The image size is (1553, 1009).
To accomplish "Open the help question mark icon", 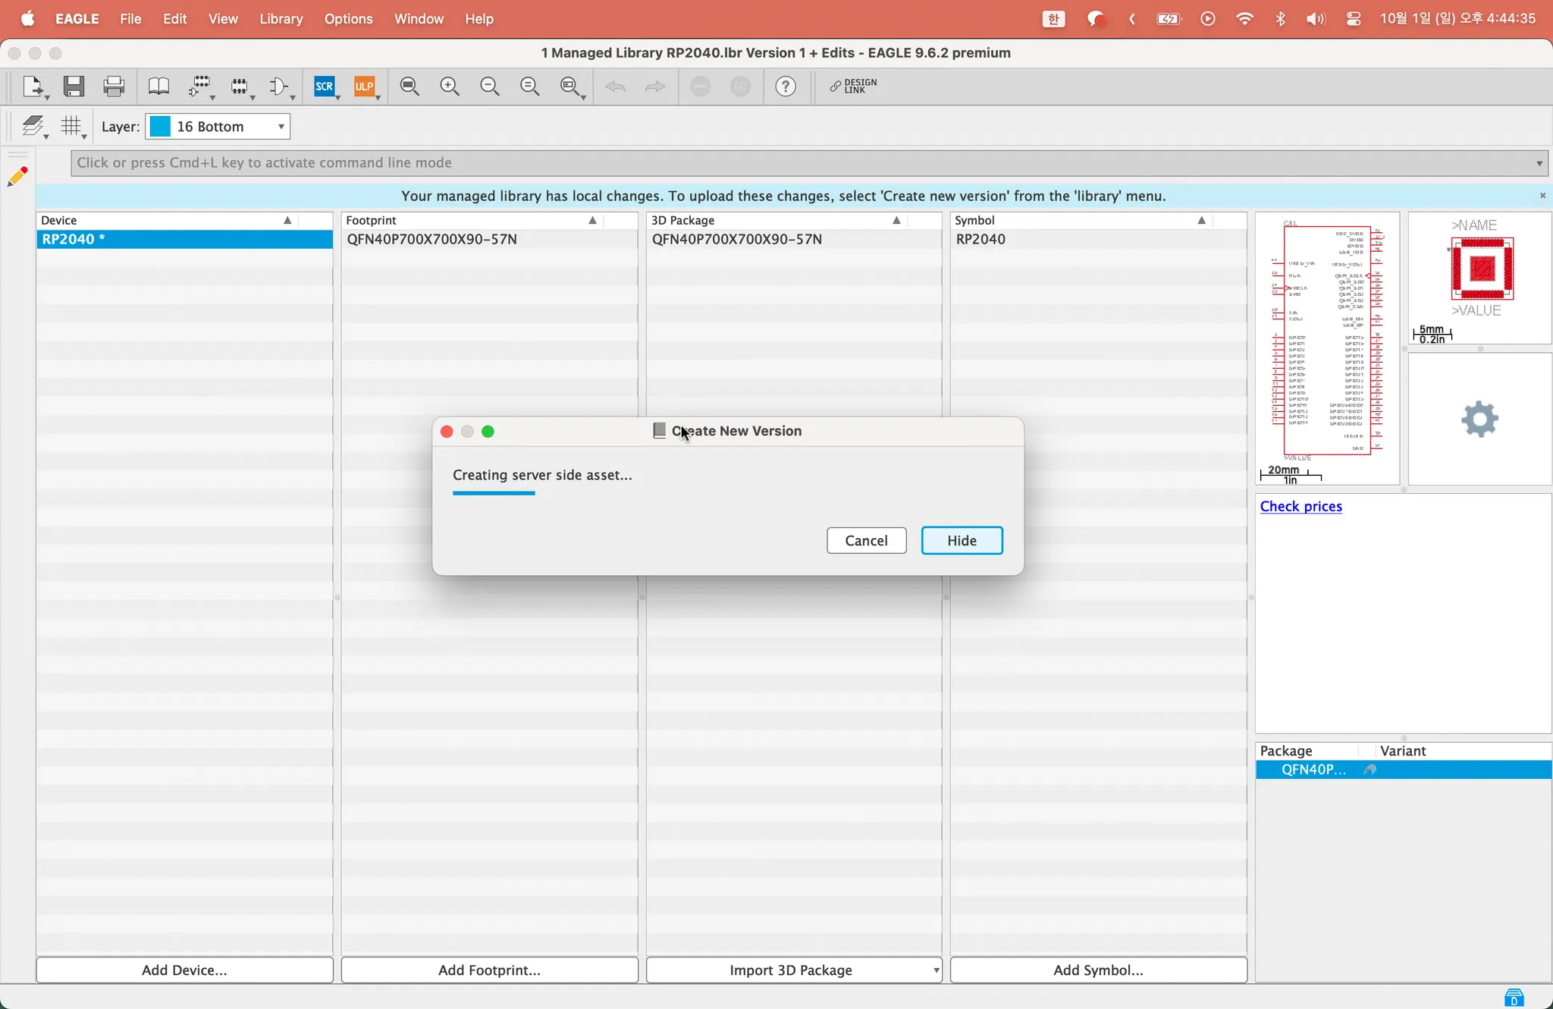I will click(786, 86).
